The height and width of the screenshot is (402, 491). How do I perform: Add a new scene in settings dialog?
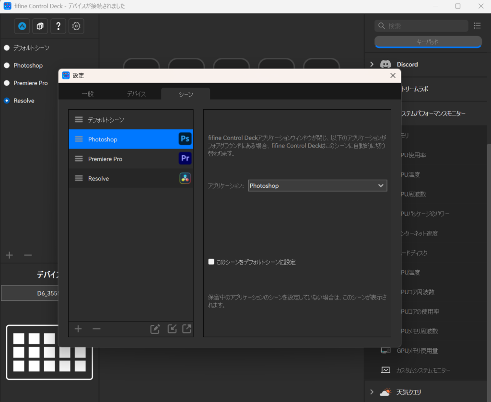(79, 329)
